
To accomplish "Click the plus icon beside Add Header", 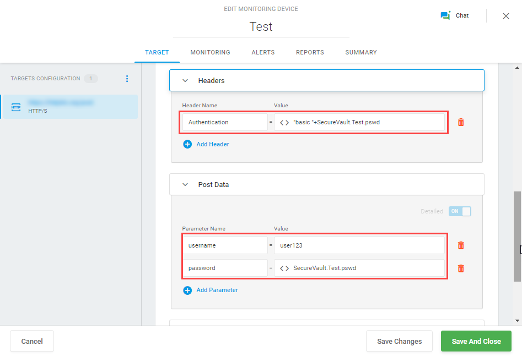I will coord(187,144).
